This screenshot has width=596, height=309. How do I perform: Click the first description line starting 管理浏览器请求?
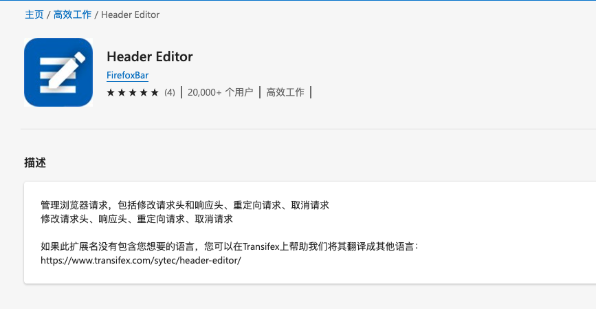click(x=185, y=205)
